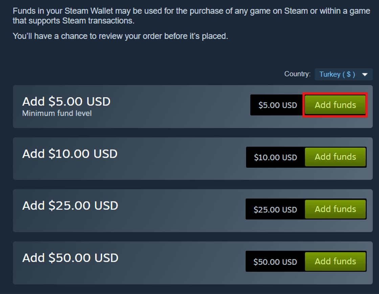Select the Add $5.00 USD fund row
379x294 pixels.
tap(135, 106)
